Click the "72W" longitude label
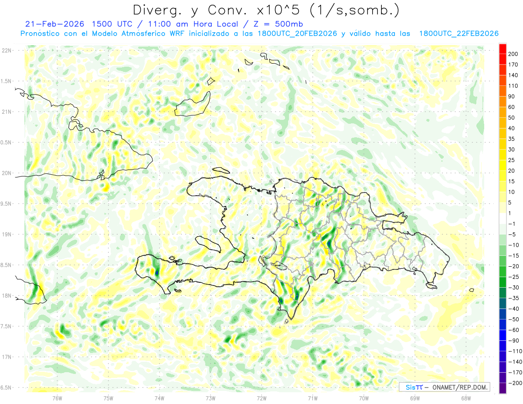 261,398
